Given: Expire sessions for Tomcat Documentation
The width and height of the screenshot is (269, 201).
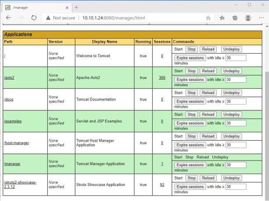Looking at the screenshot, I should tap(190, 102).
